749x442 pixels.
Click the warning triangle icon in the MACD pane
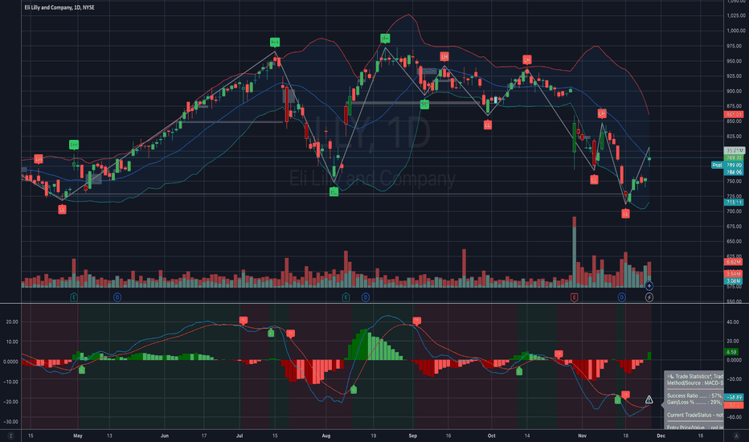pos(649,399)
